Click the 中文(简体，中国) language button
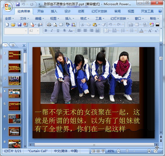This screenshot has width=165, height=156. click(x=66, y=151)
